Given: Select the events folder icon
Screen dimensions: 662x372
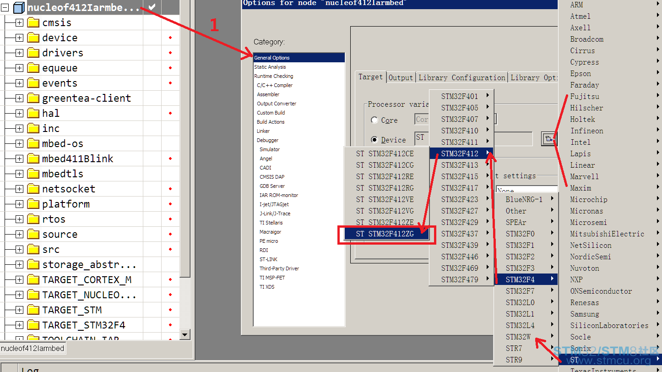Looking at the screenshot, I should point(33,83).
